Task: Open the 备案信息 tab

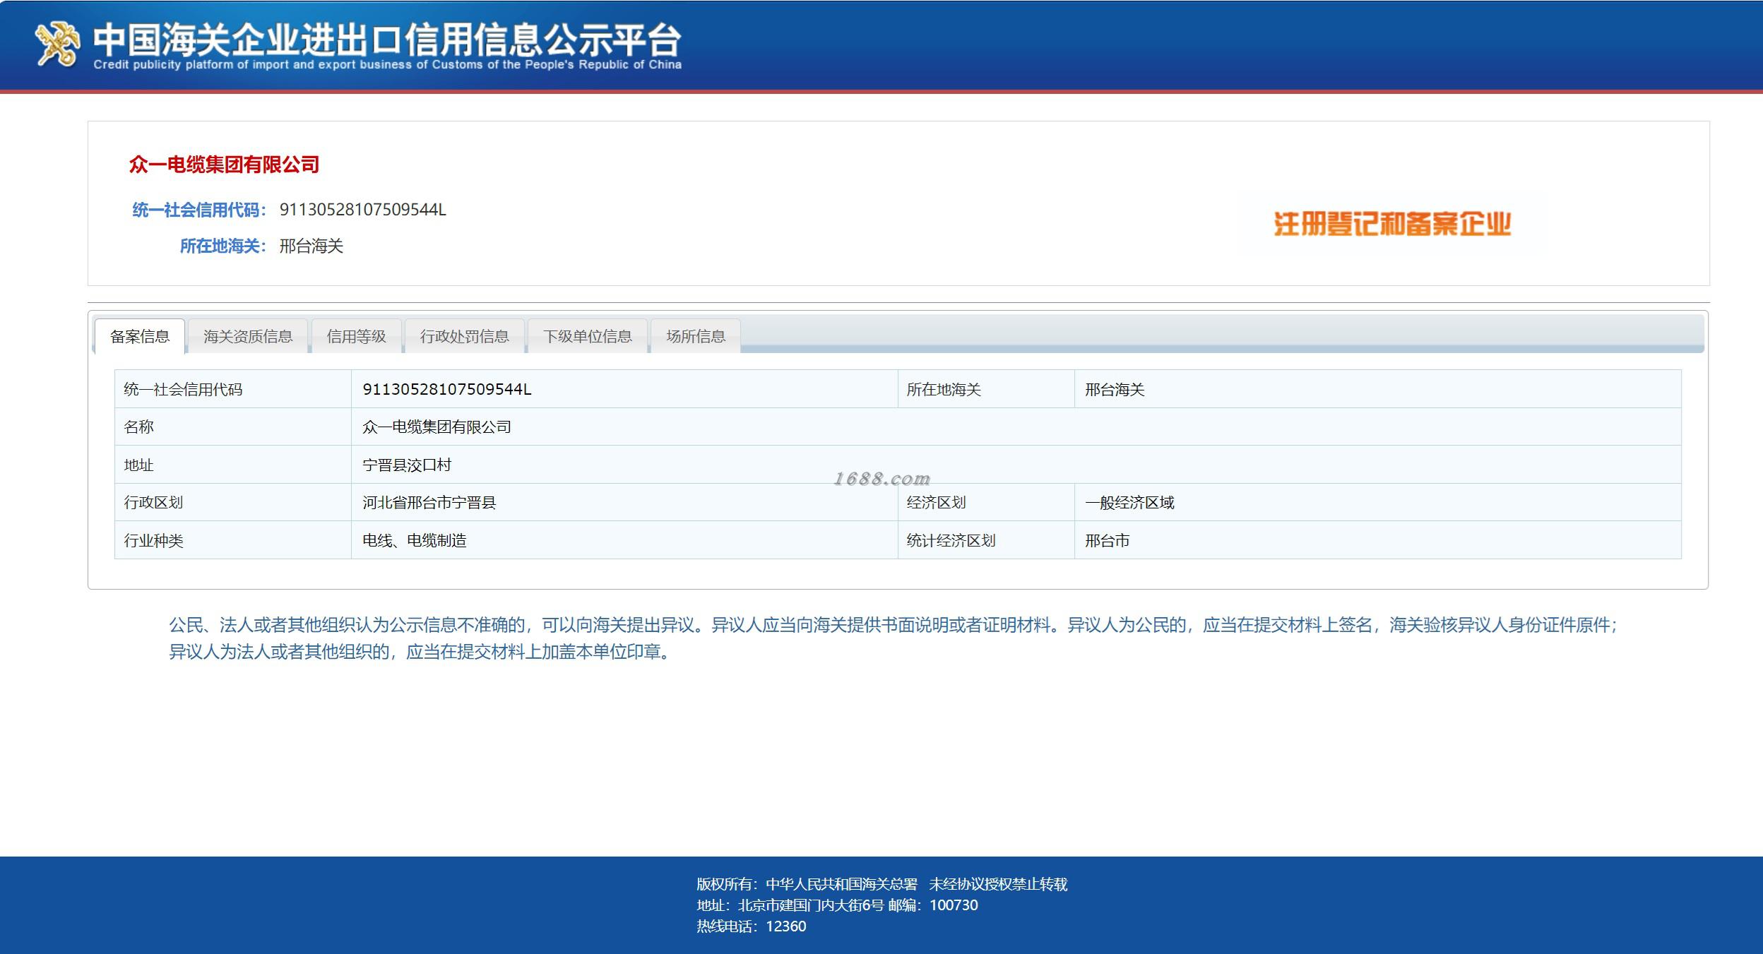Action: [x=140, y=336]
